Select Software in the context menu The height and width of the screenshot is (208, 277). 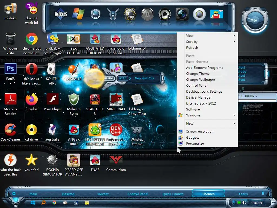(207, 109)
